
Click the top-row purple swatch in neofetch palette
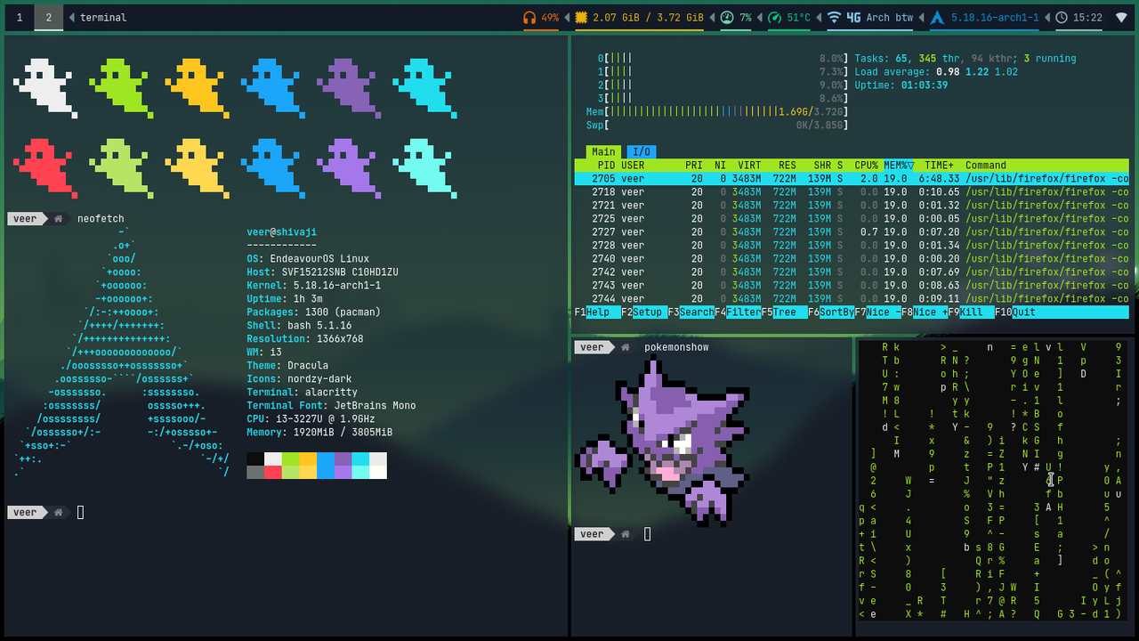point(343,458)
